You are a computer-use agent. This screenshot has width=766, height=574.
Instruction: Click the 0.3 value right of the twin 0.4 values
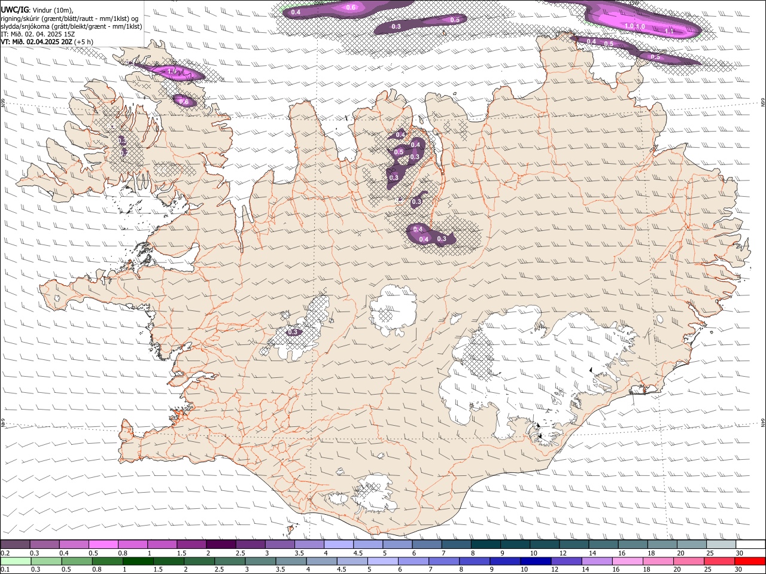click(442, 239)
